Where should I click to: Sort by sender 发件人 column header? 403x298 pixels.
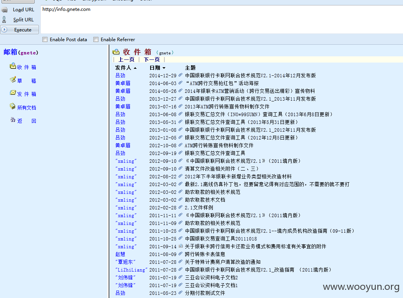126,68
